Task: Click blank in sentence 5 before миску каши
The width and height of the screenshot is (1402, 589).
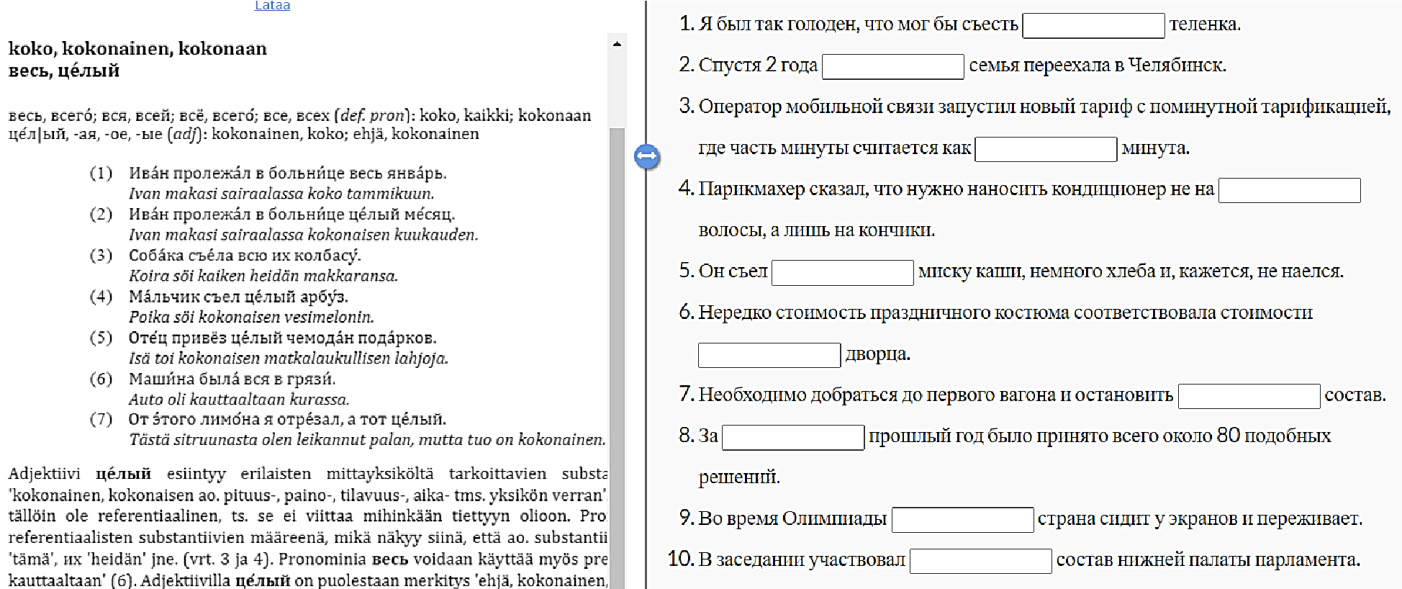Action: 842,272
